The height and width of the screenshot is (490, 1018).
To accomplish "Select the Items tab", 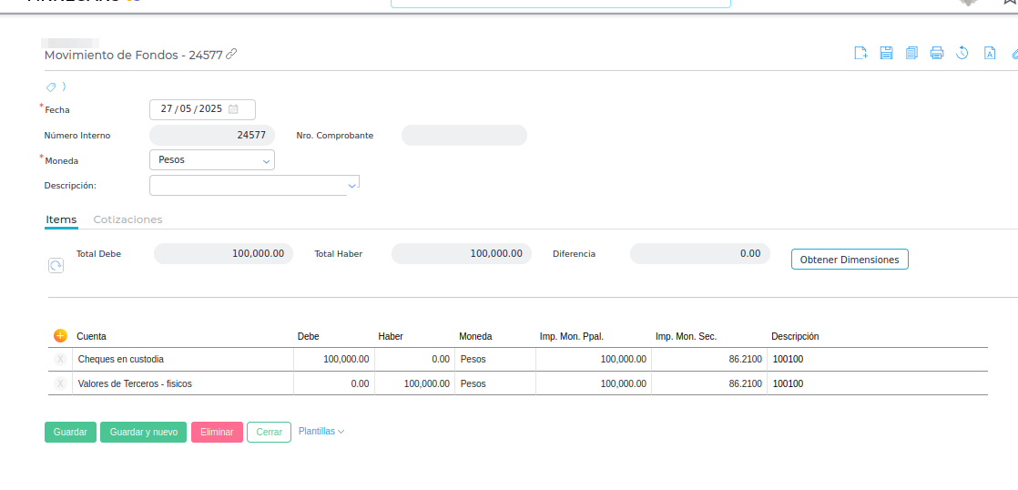I will 61,219.
